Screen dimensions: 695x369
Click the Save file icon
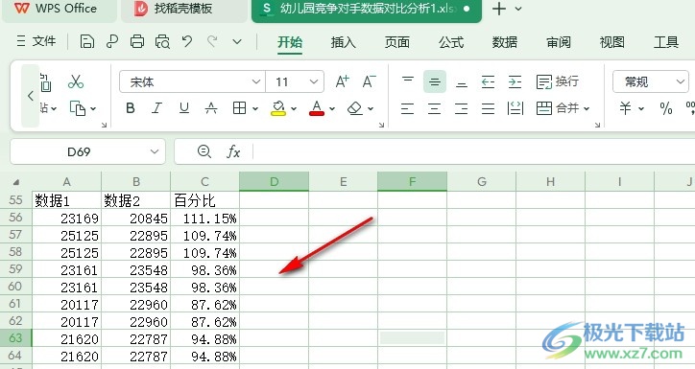[x=86, y=41]
